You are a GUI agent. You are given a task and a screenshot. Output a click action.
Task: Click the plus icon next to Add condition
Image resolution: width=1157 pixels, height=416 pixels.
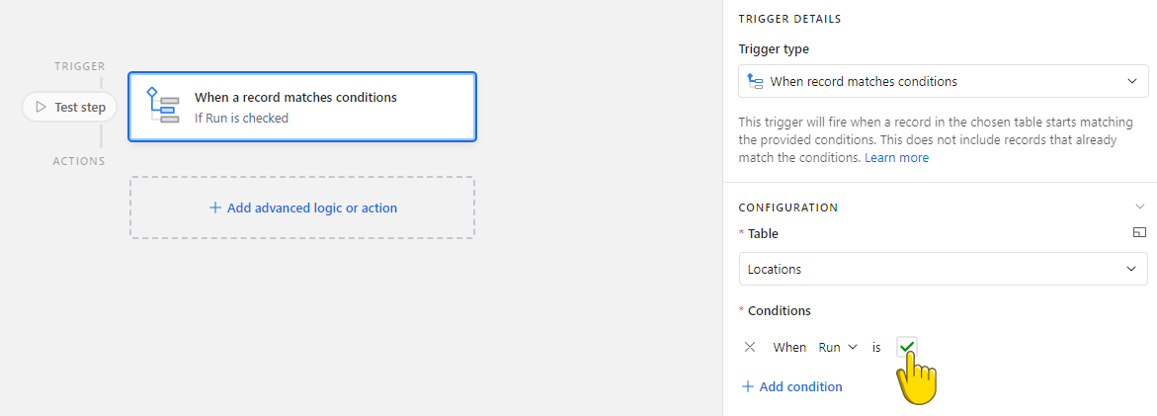(748, 386)
